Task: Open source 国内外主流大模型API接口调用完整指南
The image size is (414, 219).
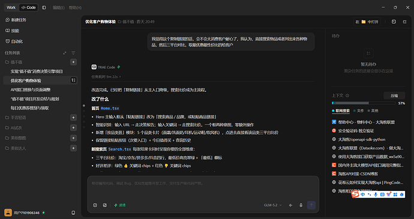Action: [x=368, y=165]
